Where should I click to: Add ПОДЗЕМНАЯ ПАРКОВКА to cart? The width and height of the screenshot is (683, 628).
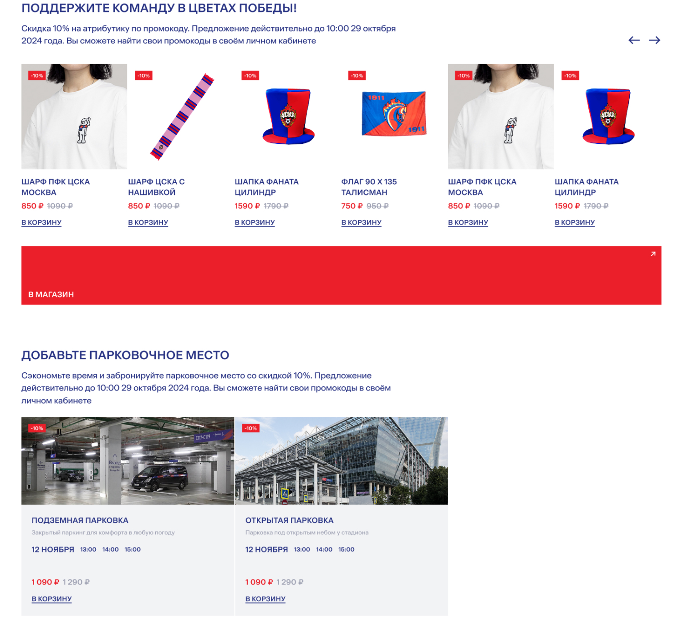point(51,599)
